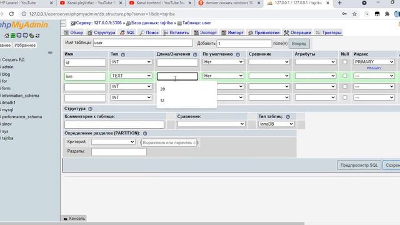The image size is (400, 225).
Task: Switch to the Обзор tab
Action: (x=74, y=32)
